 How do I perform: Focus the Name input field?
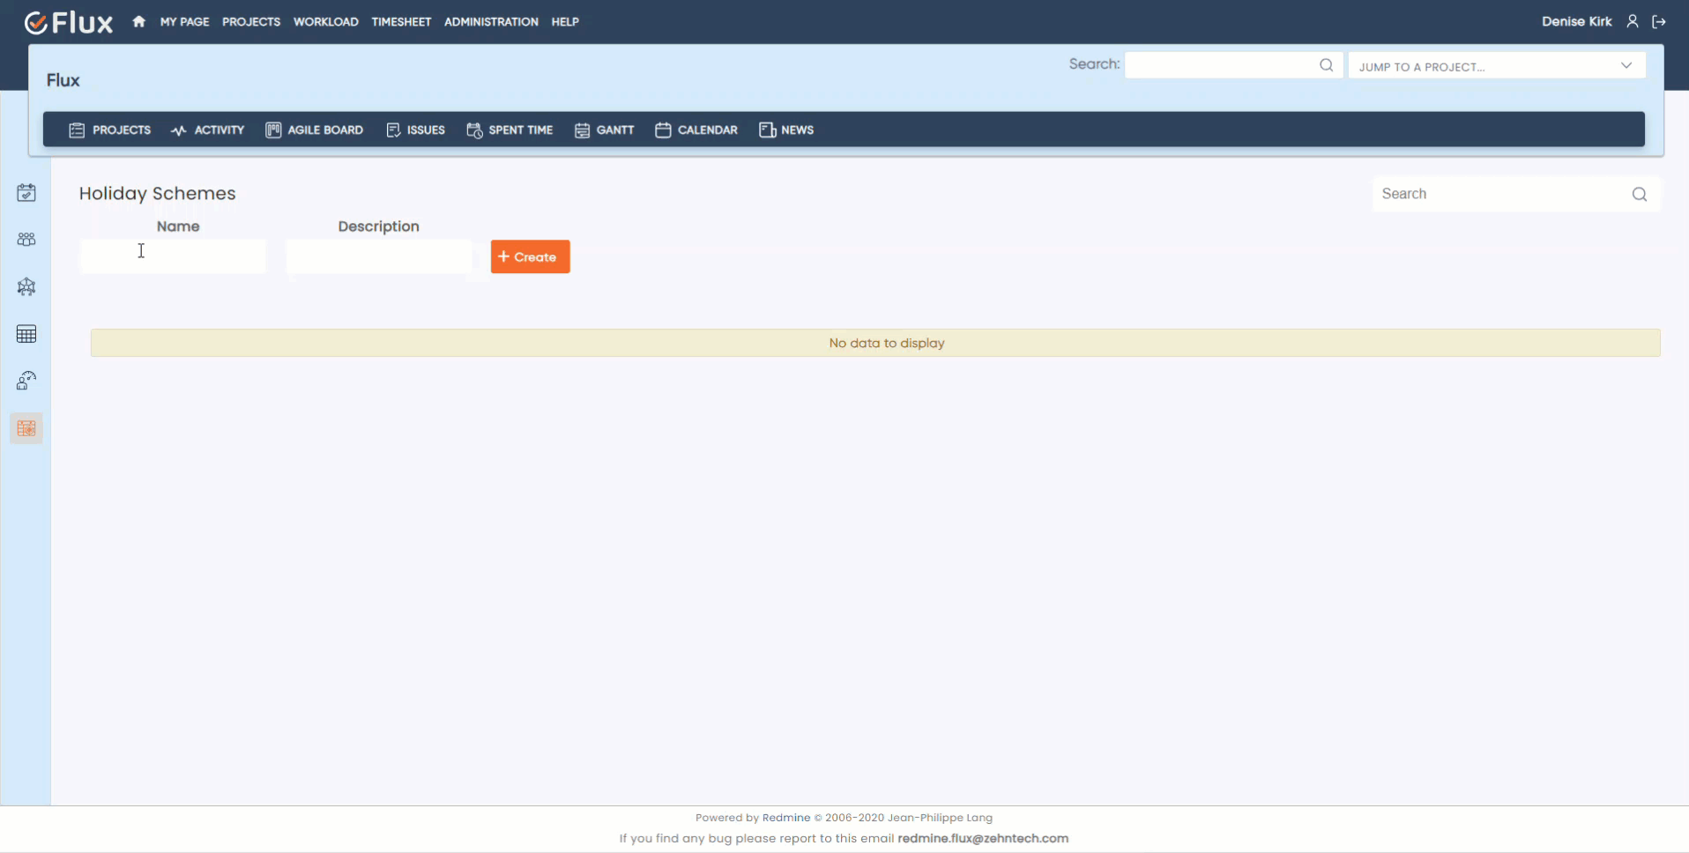[x=173, y=256]
